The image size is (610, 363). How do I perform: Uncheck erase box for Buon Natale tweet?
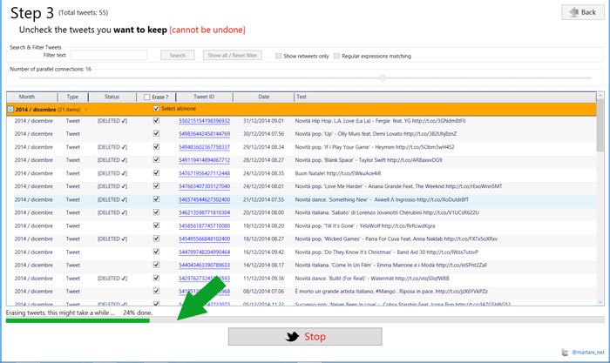coord(156,173)
